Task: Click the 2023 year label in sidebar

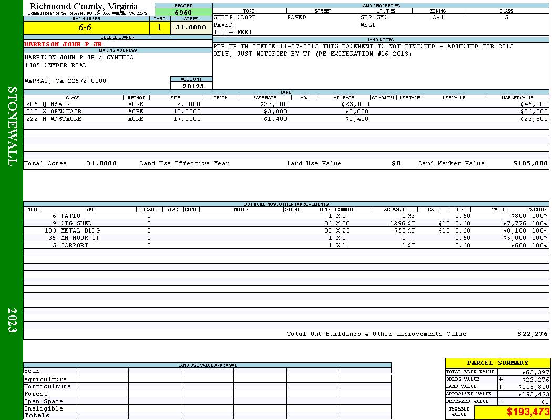Action: (x=12, y=320)
